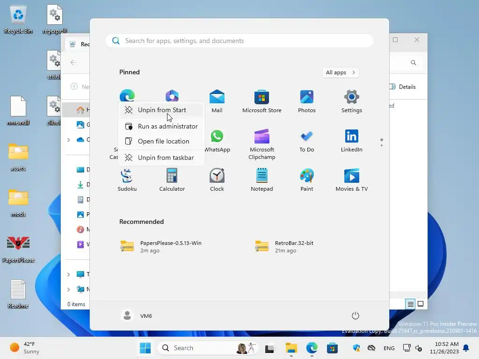Open File Explorer from the taskbar
This screenshot has height=359, width=479.
(x=291, y=348)
